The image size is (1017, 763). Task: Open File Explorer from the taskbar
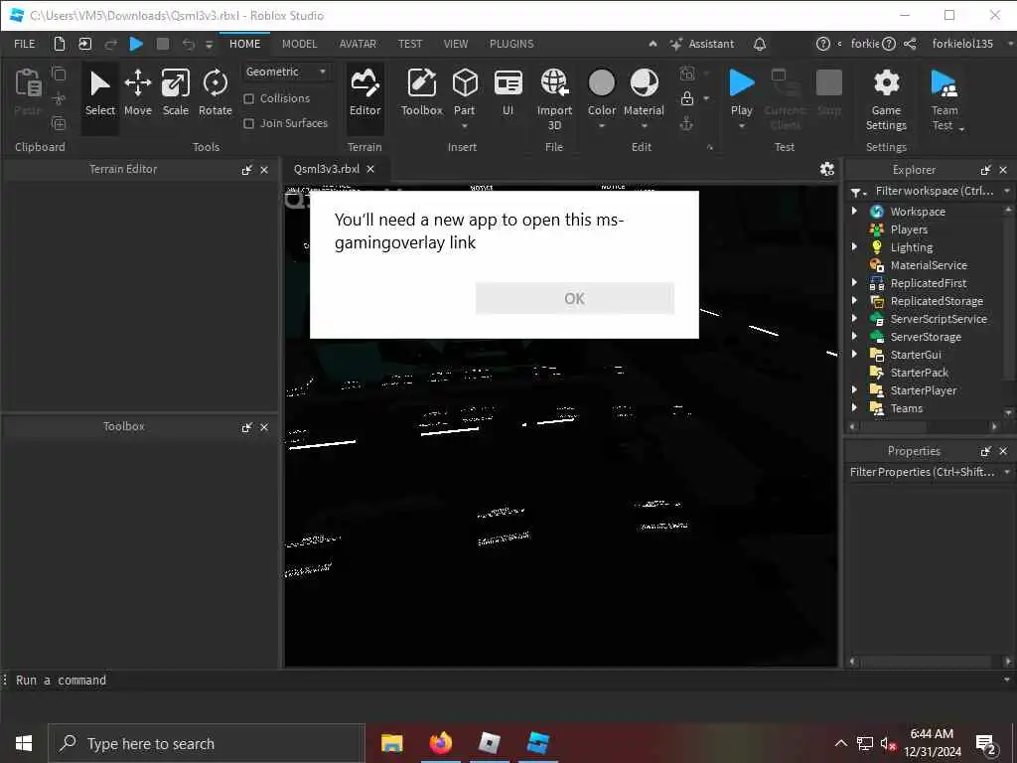(x=391, y=743)
